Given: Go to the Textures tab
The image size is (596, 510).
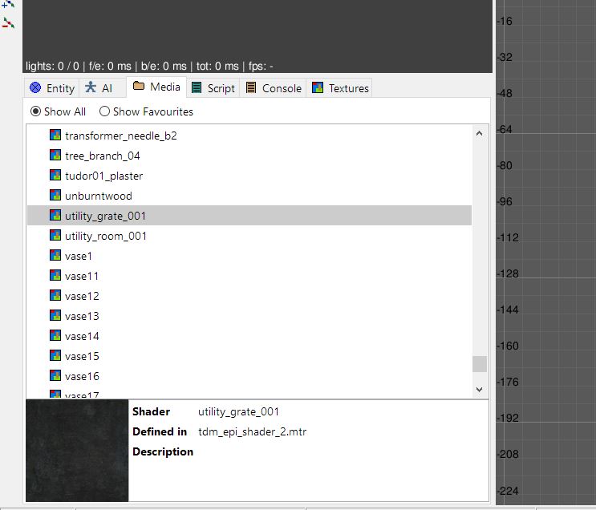Looking at the screenshot, I should (340, 88).
